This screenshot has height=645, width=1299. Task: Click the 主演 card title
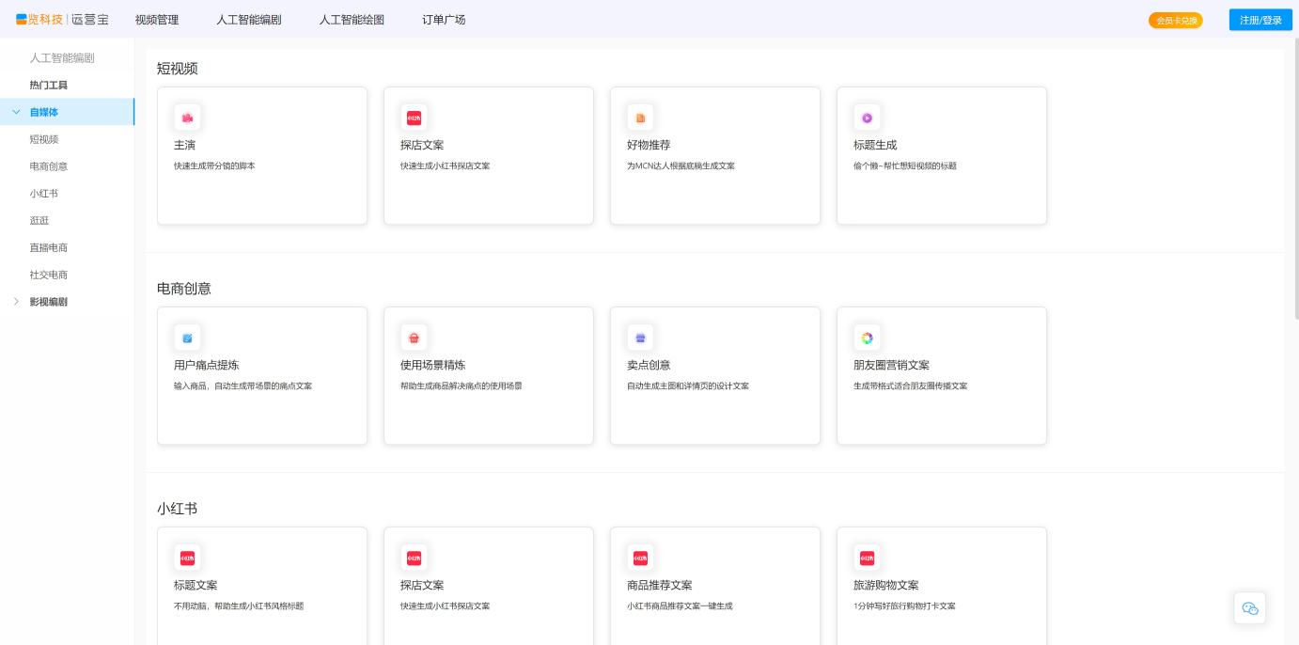185,145
